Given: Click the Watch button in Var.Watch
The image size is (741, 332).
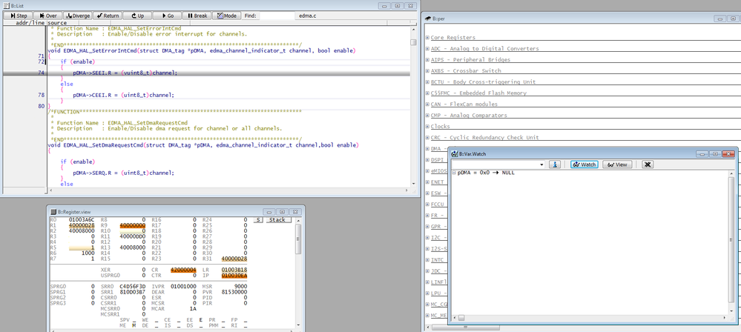Looking at the screenshot, I should (x=584, y=165).
